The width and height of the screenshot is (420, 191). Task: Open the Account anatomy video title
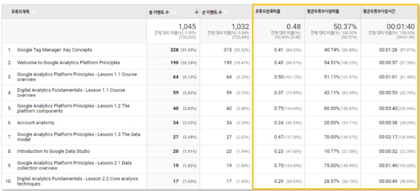coord(36,123)
